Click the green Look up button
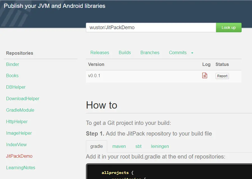252x179 pixels. pos(228,27)
